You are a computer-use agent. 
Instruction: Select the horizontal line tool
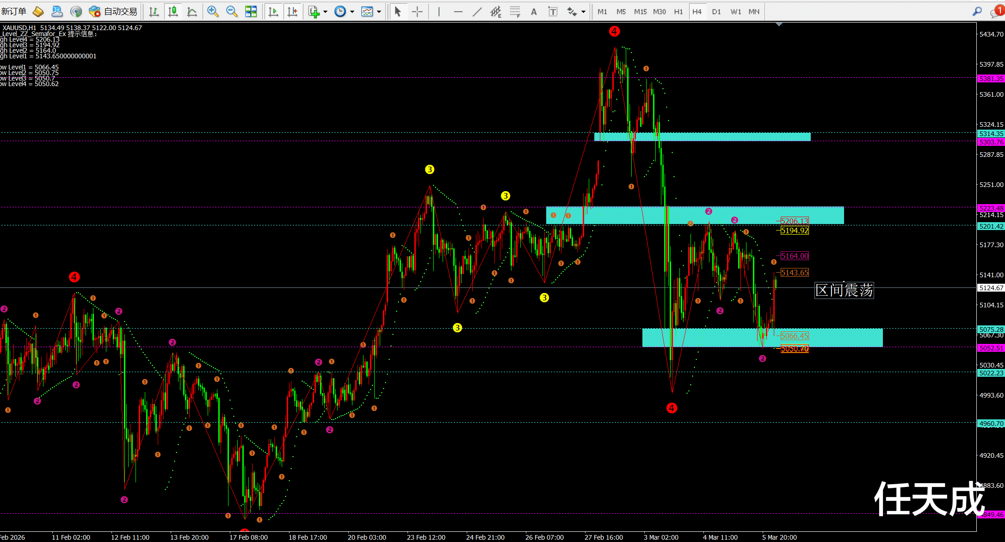(x=458, y=12)
